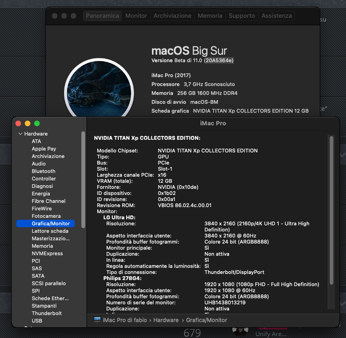Click the detail pane vertical scrollbar
This screenshot has height=338, width=346.
click(331, 210)
